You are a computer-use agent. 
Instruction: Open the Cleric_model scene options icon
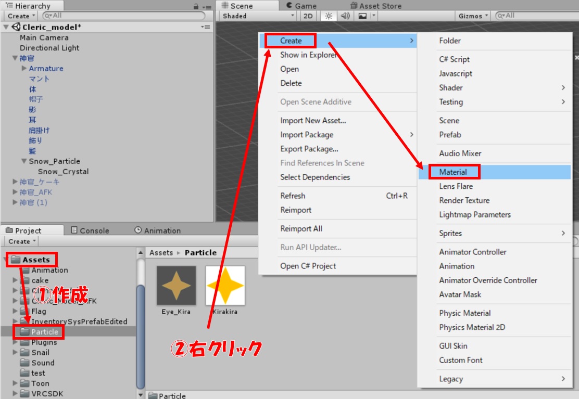(x=205, y=27)
